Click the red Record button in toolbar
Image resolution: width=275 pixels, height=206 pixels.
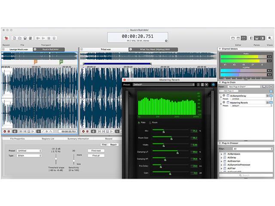pos(6,38)
